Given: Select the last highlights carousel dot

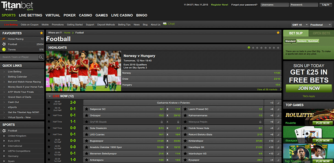Looking at the screenshot, I should point(278,48).
